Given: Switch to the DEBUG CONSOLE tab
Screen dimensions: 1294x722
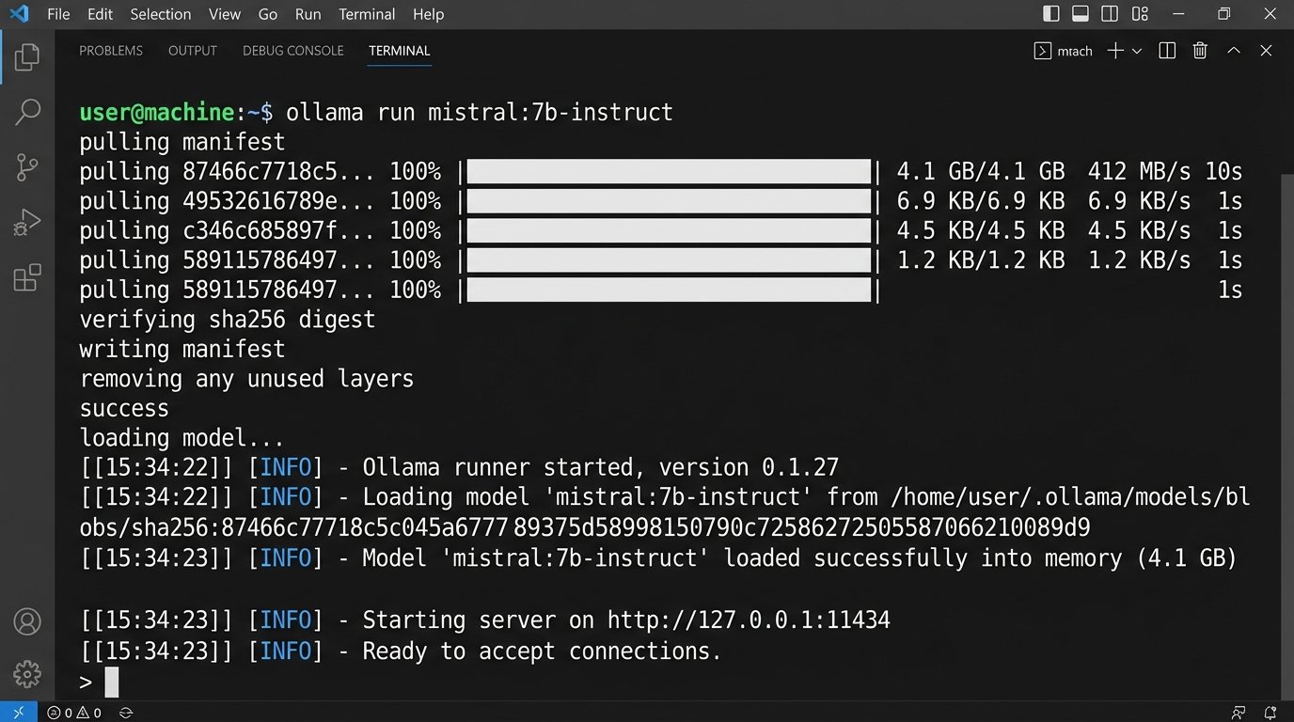Looking at the screenshot, I should [x=292, y=51].
